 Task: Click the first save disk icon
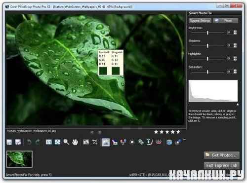tap(9, 142)
